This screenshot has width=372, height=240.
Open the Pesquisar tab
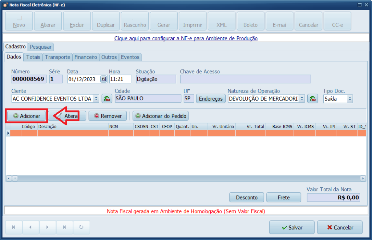[x=40, y=47]
